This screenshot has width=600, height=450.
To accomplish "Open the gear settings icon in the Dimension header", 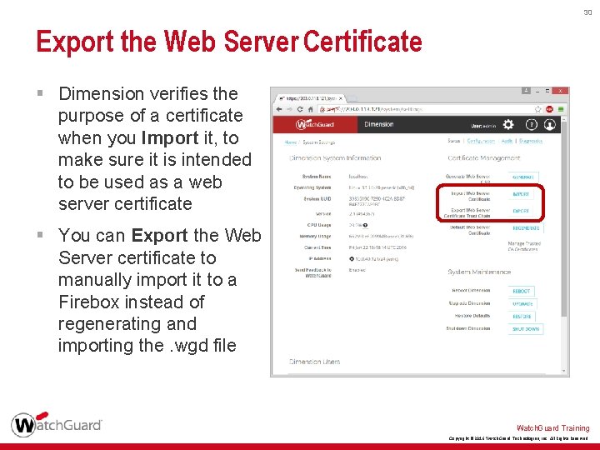I will coord(508,125).
